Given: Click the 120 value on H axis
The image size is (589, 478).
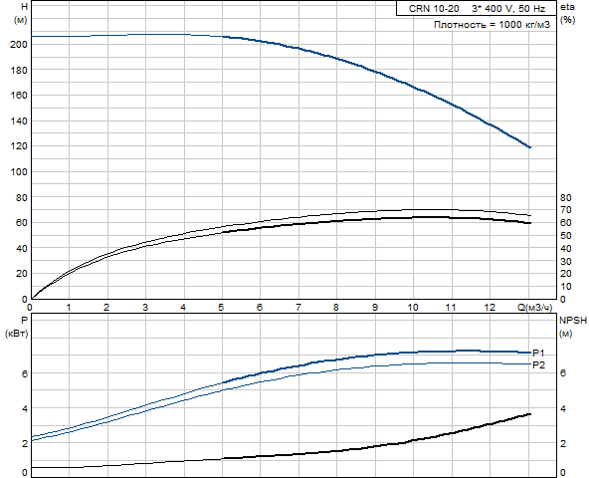Looking at the screenshot, I should (19, 146).
